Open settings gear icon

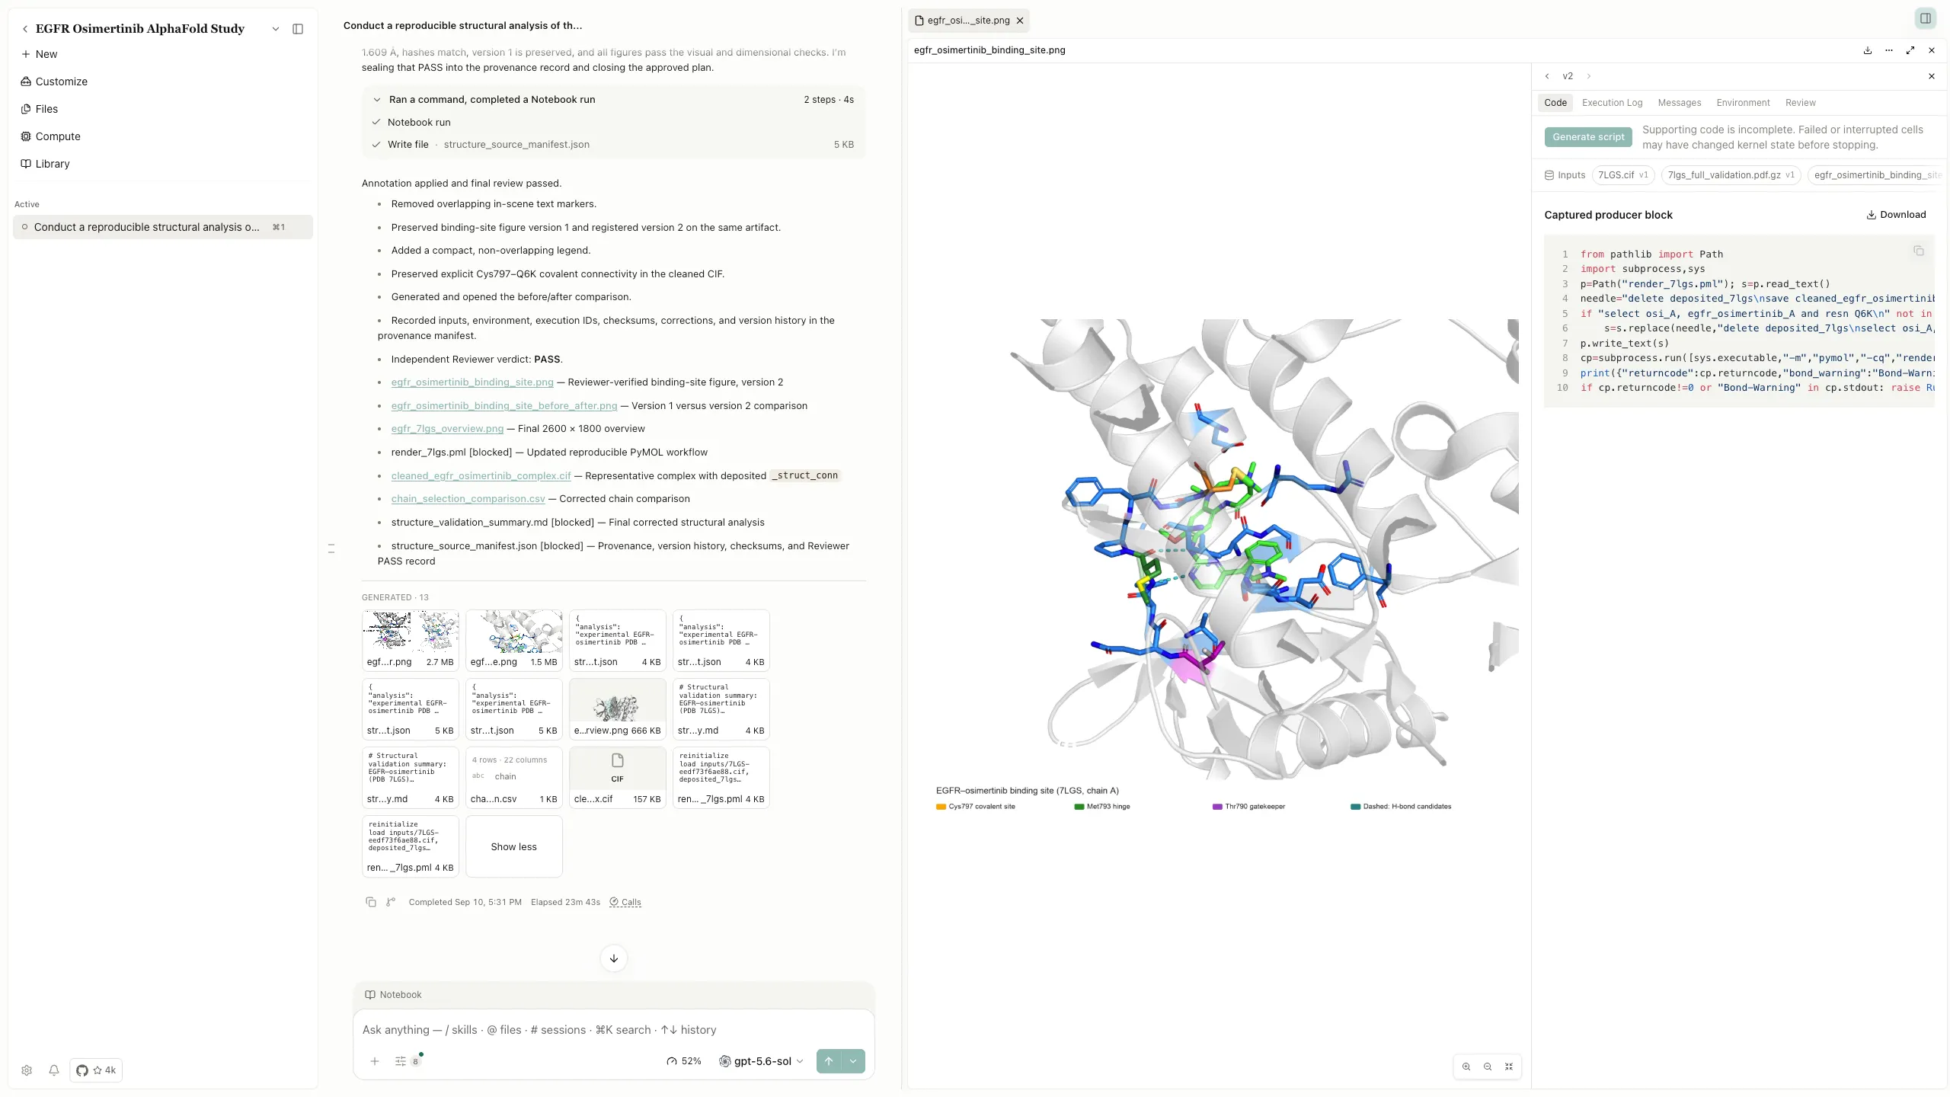[x=27, y=1070]
